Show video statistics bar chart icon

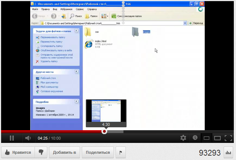click(228, 153)
